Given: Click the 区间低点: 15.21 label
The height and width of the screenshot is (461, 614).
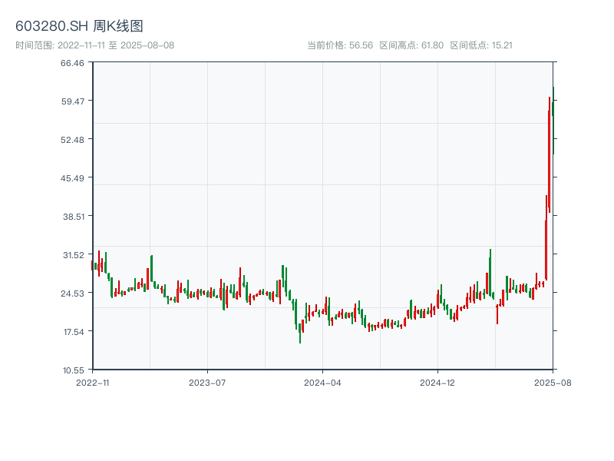Looking at the screenshot, I should (x=481, y=45).
